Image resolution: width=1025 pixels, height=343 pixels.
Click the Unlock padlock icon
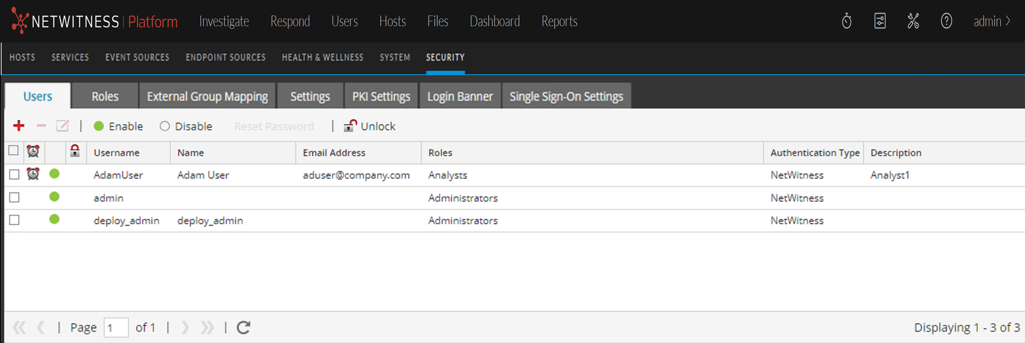(x=350, y=126)
